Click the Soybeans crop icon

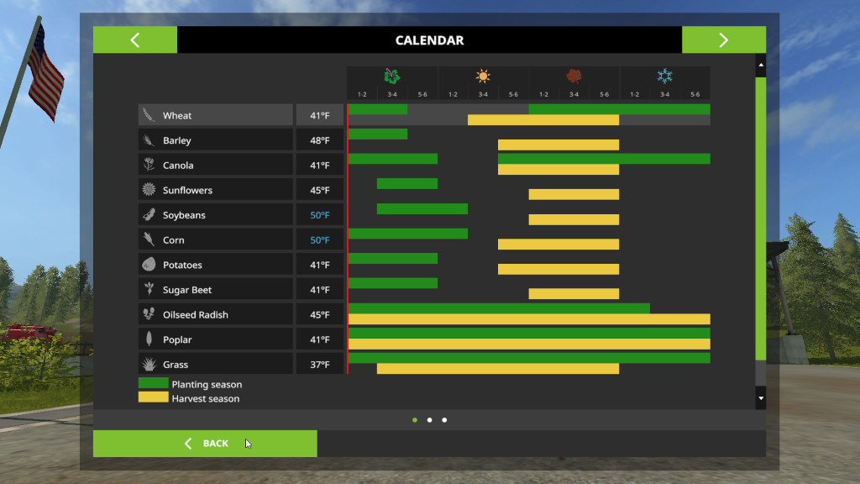coord(149,215)
